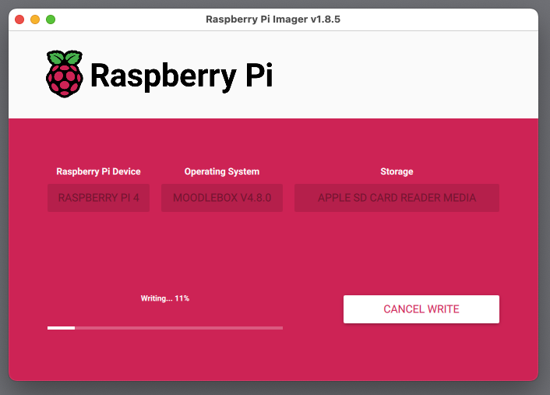Click the Raspberry Pi logo icon

[x=65, y=74]
